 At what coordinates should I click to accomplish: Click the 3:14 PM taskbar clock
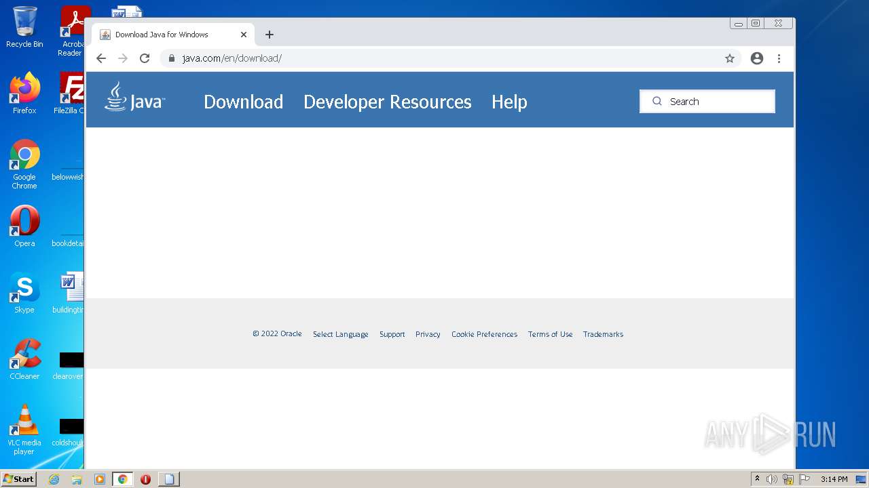[x=834, y=479]
